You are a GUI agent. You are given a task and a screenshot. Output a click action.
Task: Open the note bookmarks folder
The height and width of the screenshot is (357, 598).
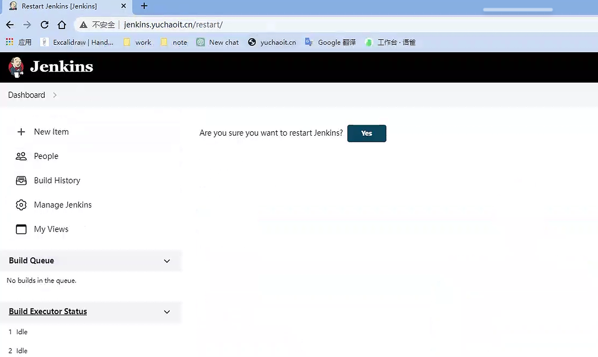(x=175, y=42)
